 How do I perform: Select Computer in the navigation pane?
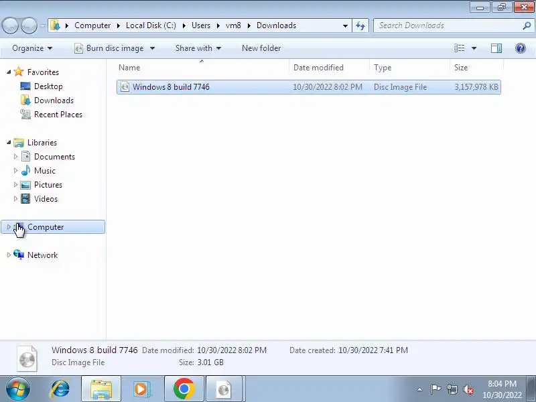pyautogui.click(x=53, y=227)
